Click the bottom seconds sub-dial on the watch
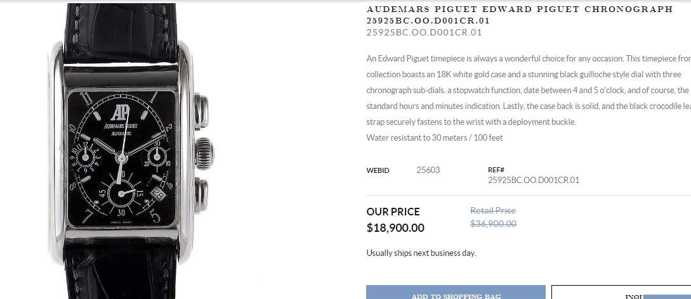691x299 pixels. tap(121, 193)
